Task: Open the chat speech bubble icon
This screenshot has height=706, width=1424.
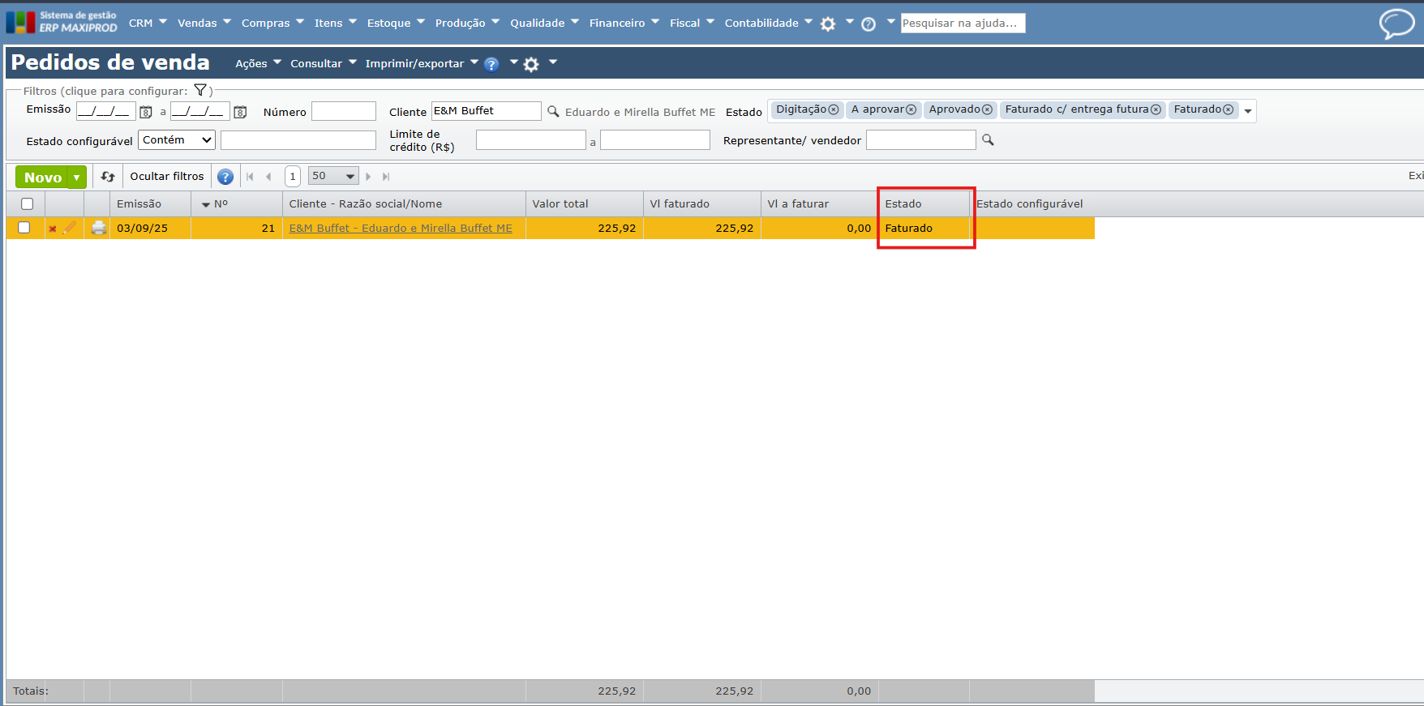Action: [x=1396, y=24]
